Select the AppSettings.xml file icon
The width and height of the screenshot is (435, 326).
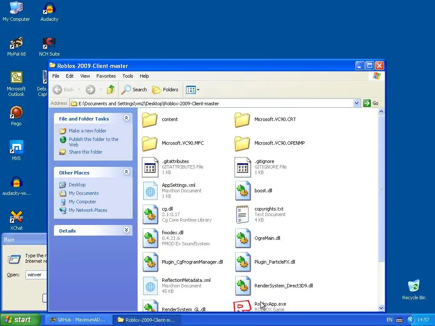click(150, 191)
